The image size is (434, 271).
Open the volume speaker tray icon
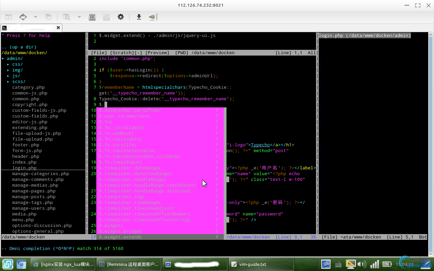point(361,264)
